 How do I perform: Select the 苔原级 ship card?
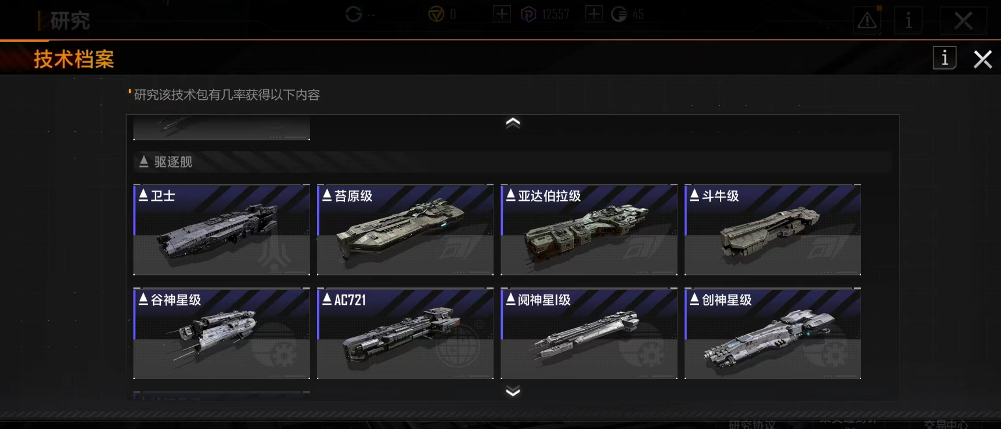405,230
